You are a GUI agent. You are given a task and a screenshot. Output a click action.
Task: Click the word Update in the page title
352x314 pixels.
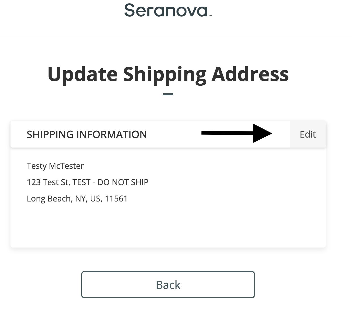coord(83,74)
